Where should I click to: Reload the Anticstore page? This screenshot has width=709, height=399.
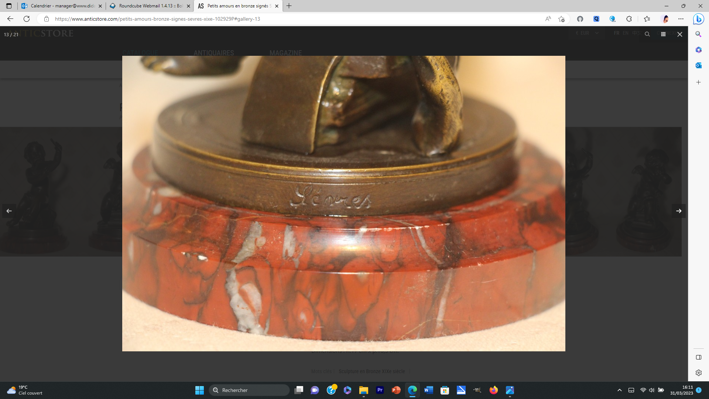(27, 19)
